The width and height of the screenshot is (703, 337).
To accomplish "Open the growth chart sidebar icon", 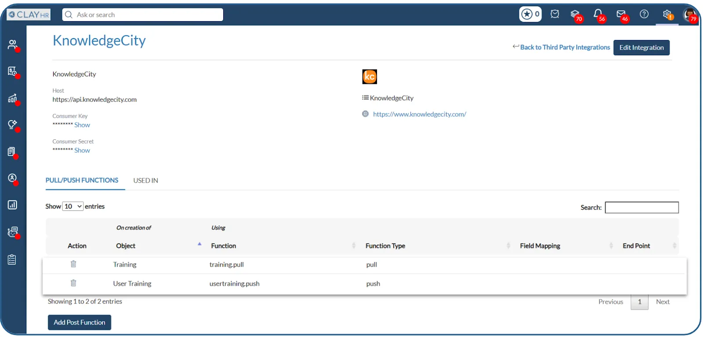I will [13, 98].
